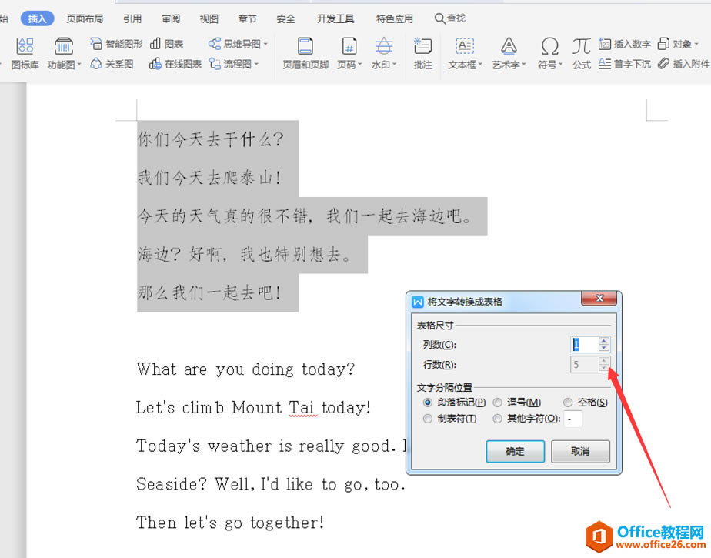This screenshot has height=558, width=711.
Task: Apply 首字下沉 drop cap
Action: pos(624,64)
